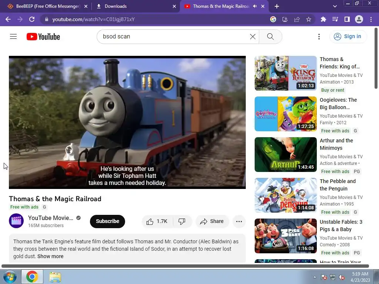Click the network tray icon
Screen dimensions: 379x284
[333, 277]
